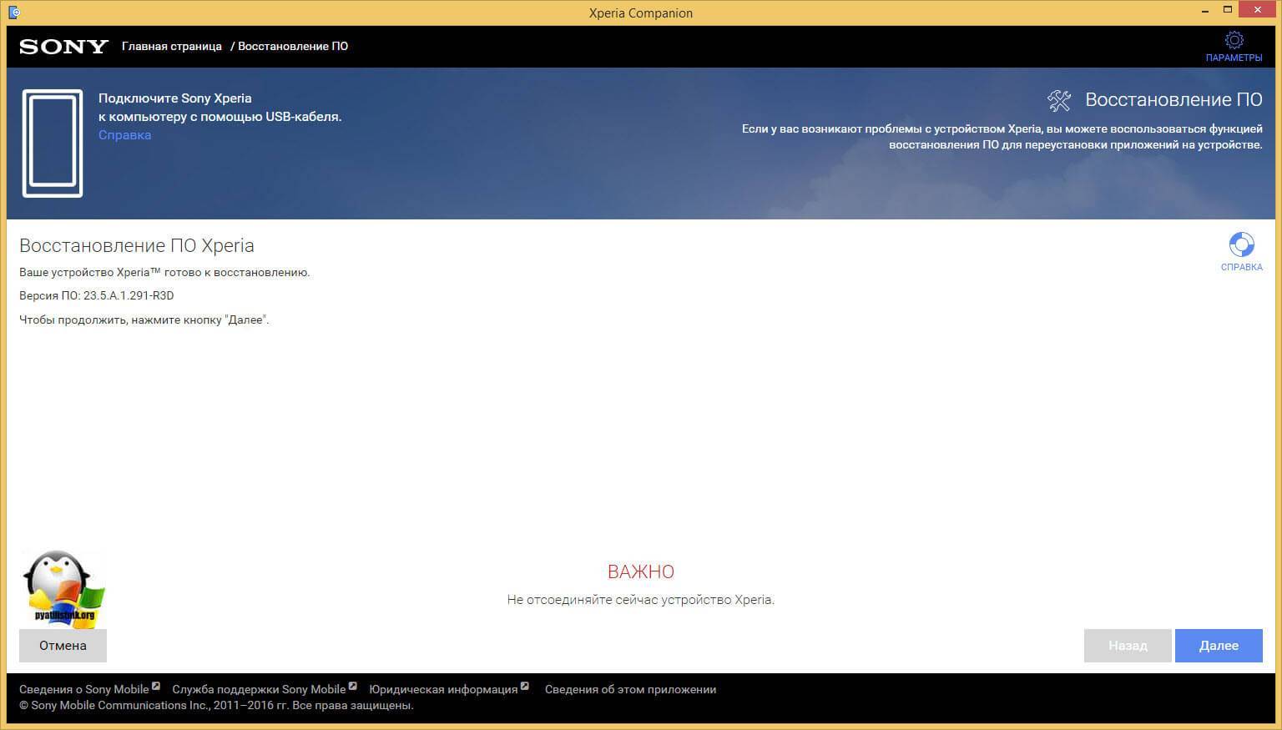Maximize the Xperia Companion window
Image resolution: width=1282 pixels, height=730 pixels.
1228,11
